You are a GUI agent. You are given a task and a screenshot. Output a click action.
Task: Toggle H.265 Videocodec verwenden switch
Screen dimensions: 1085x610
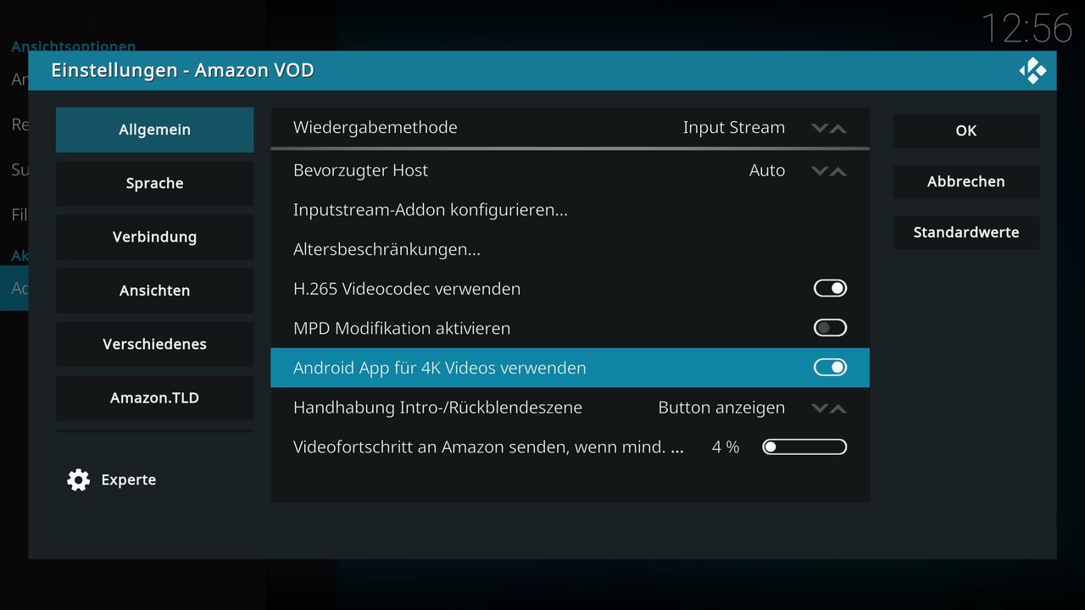[830, 289]
